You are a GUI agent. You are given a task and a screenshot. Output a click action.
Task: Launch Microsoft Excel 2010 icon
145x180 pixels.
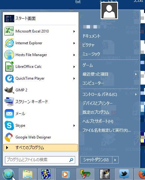click(9, 31)
